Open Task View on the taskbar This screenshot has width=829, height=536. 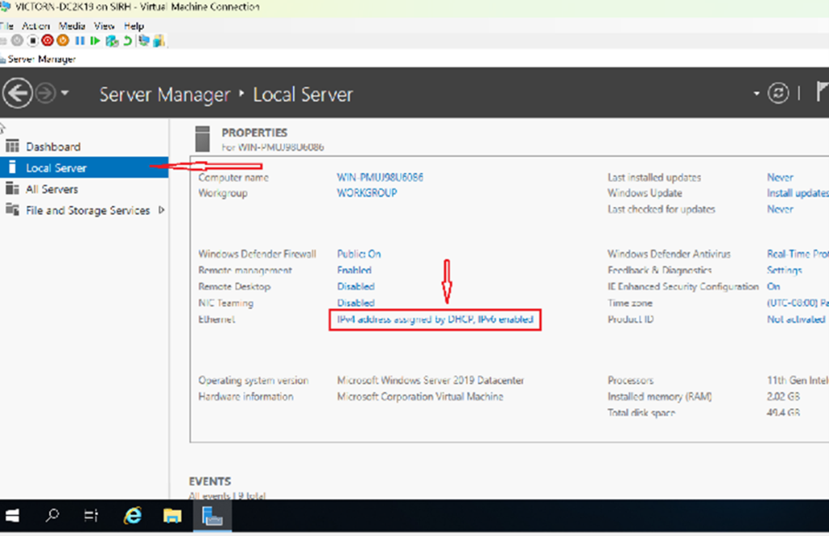[91, 516]
